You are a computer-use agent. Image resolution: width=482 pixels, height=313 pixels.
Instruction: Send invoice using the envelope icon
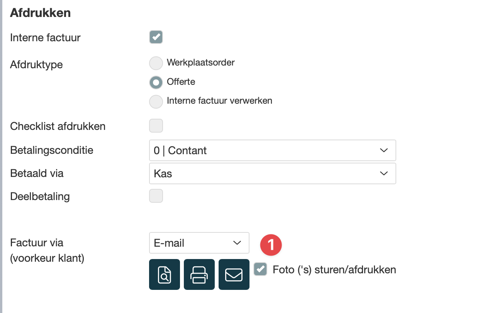234,274
